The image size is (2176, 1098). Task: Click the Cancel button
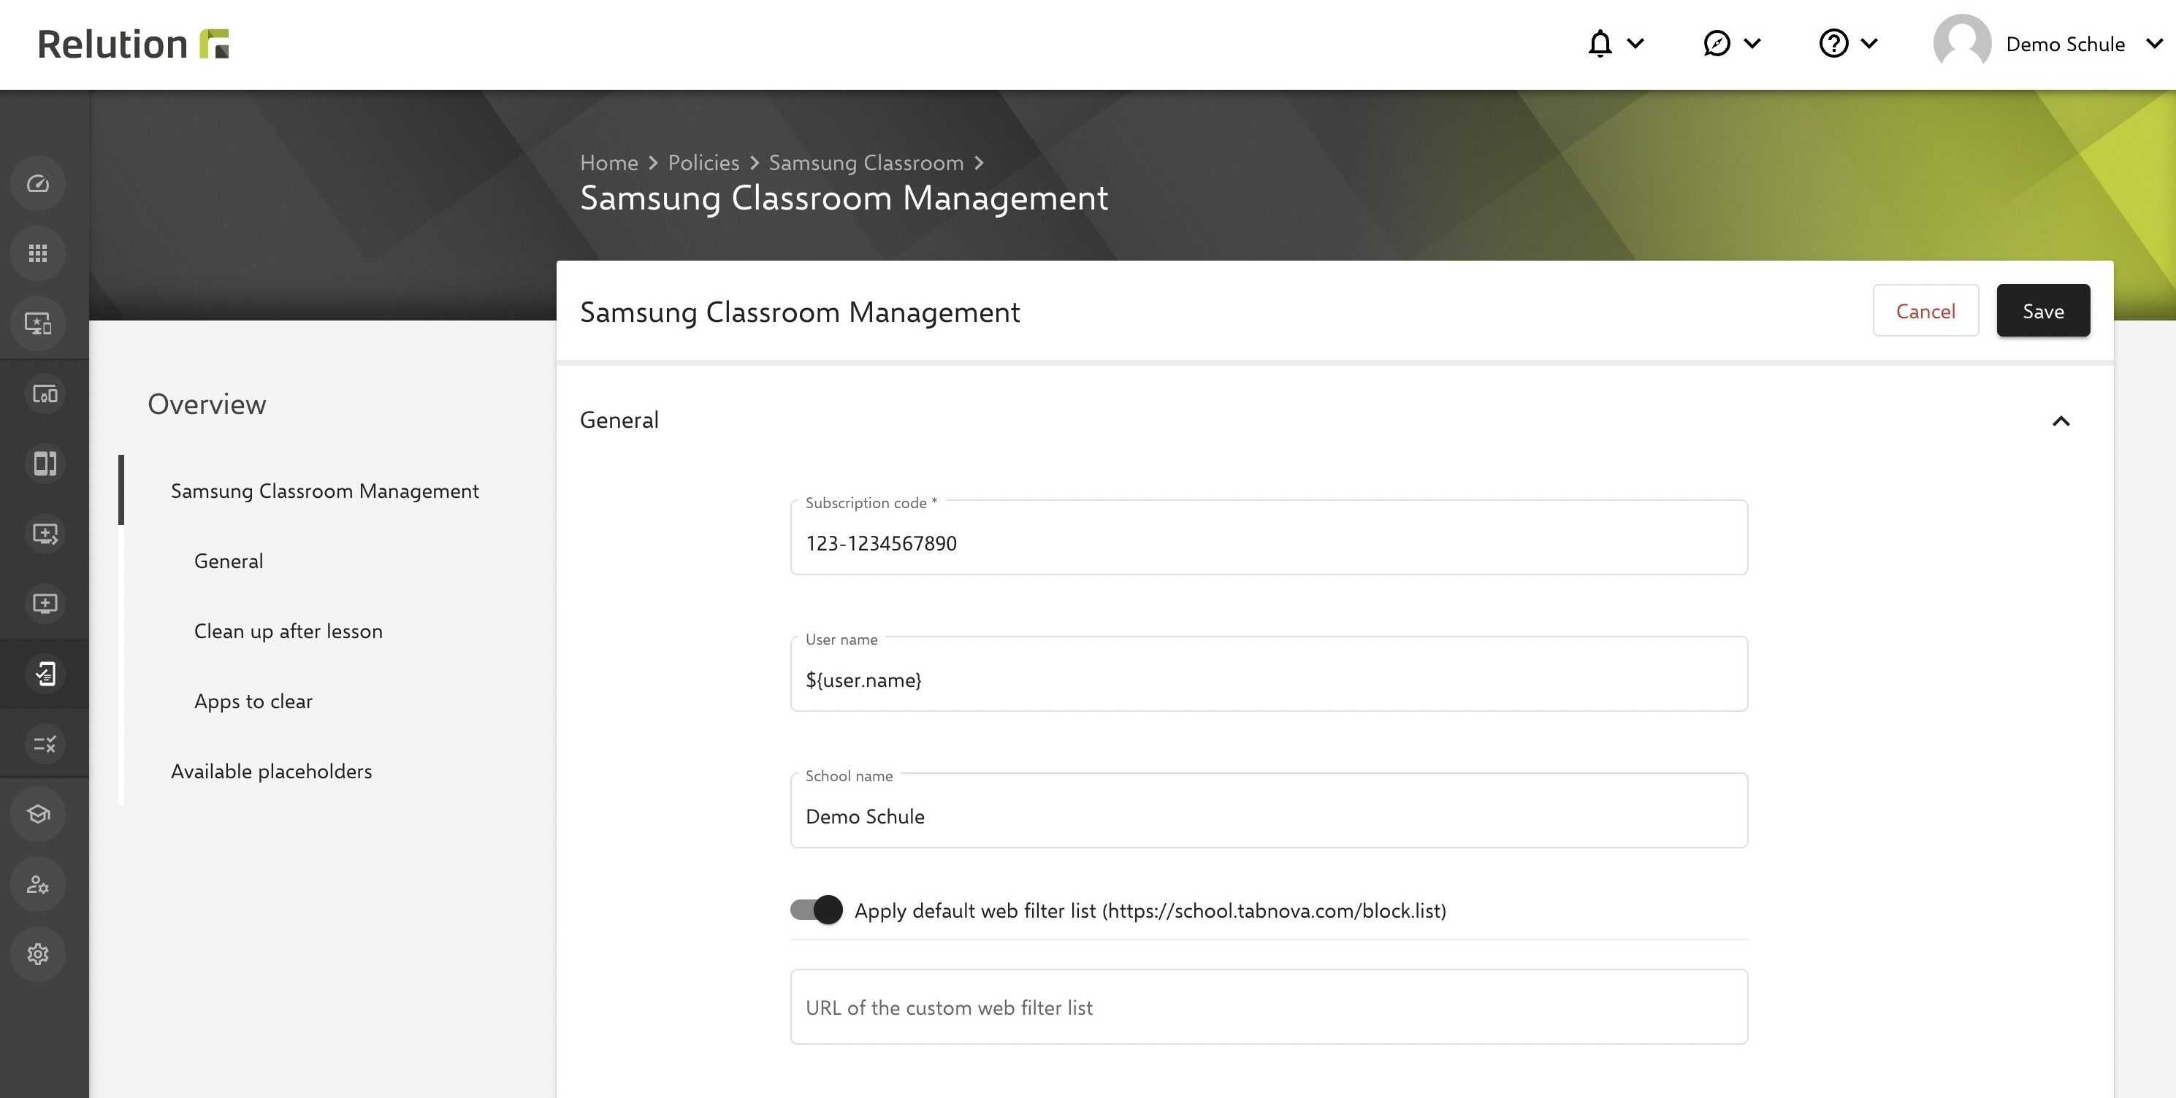[1925, 310]
